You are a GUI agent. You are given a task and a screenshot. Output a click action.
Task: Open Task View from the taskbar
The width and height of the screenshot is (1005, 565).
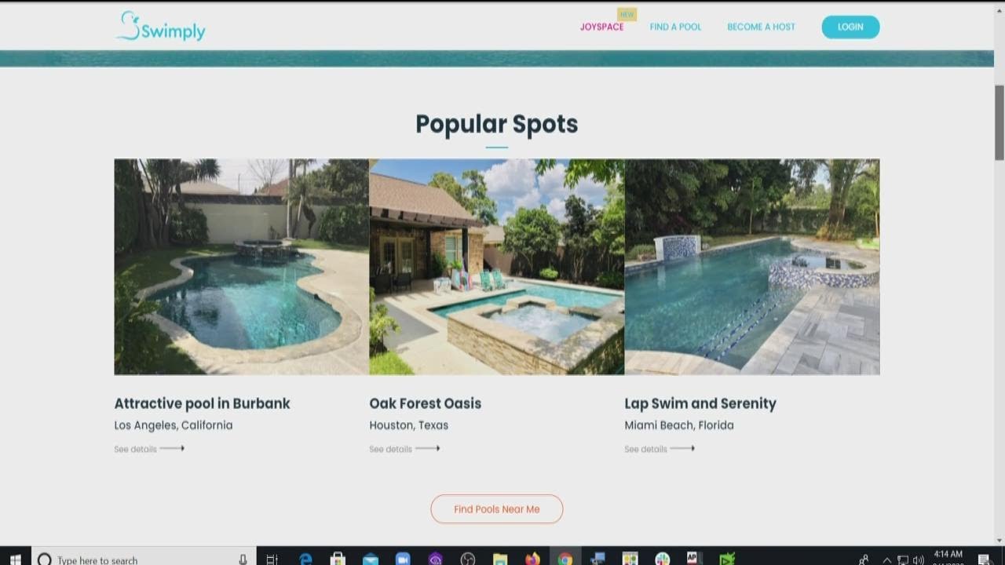pyautogui.click(x=272, y=560)
